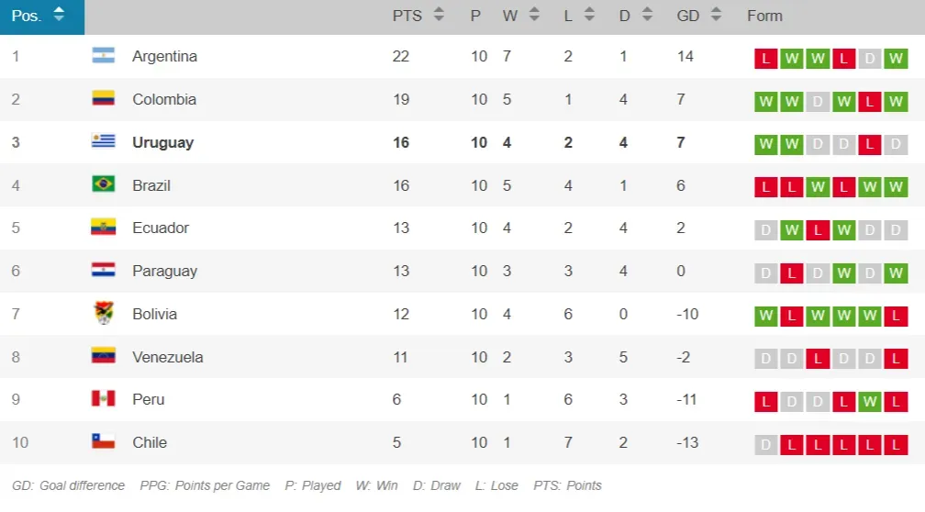The width and height of the screenshot is (925, 512).
Task: Open the Ecuador team link
Action: pos(161,228)
